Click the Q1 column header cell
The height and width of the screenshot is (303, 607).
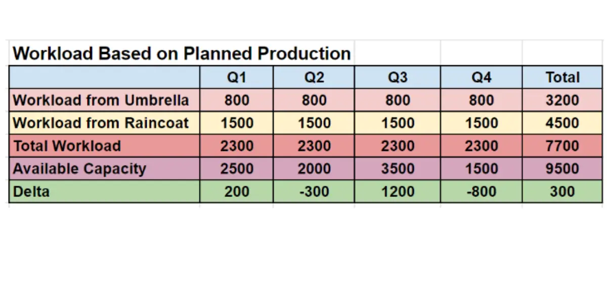tap(236, 77)
